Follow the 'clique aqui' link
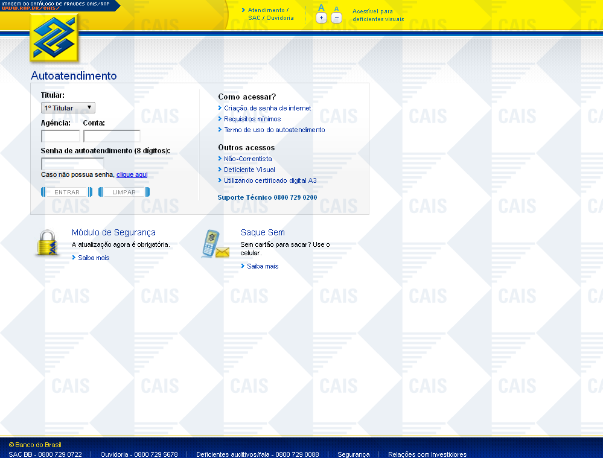This screenshot has width=603, height=458. coord(132,174)
